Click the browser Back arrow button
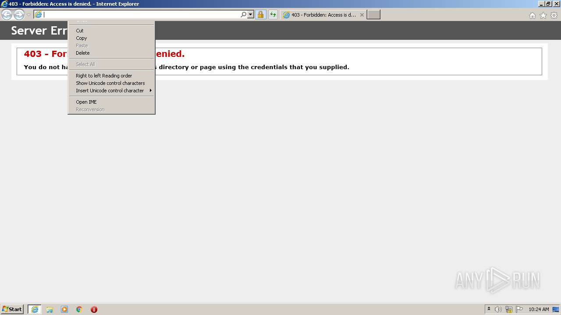The height and width of the screenshot is (315, 561). point(7,15)
